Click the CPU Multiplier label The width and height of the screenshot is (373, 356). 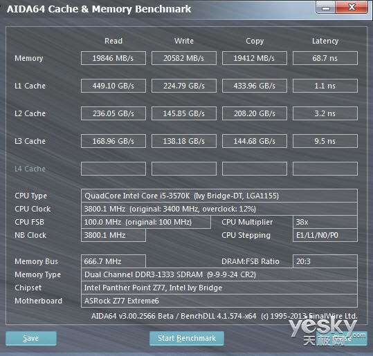247,222
